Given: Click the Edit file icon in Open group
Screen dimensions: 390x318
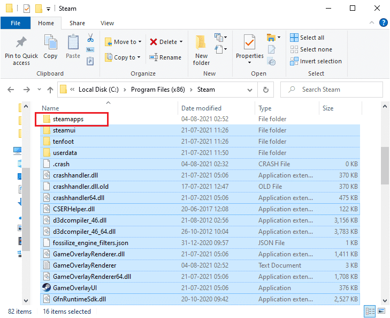Looking at the screenshot, I should (271, 49).
